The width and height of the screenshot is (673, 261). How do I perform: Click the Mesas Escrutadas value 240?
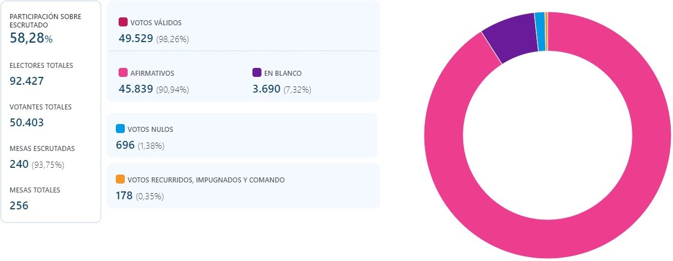click(19, 164)
